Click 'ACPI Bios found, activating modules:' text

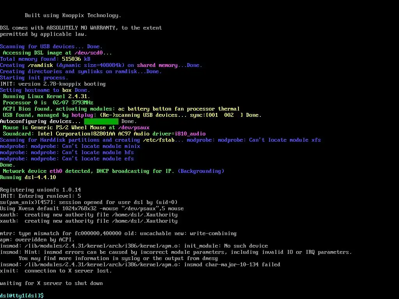click(59, 109)
